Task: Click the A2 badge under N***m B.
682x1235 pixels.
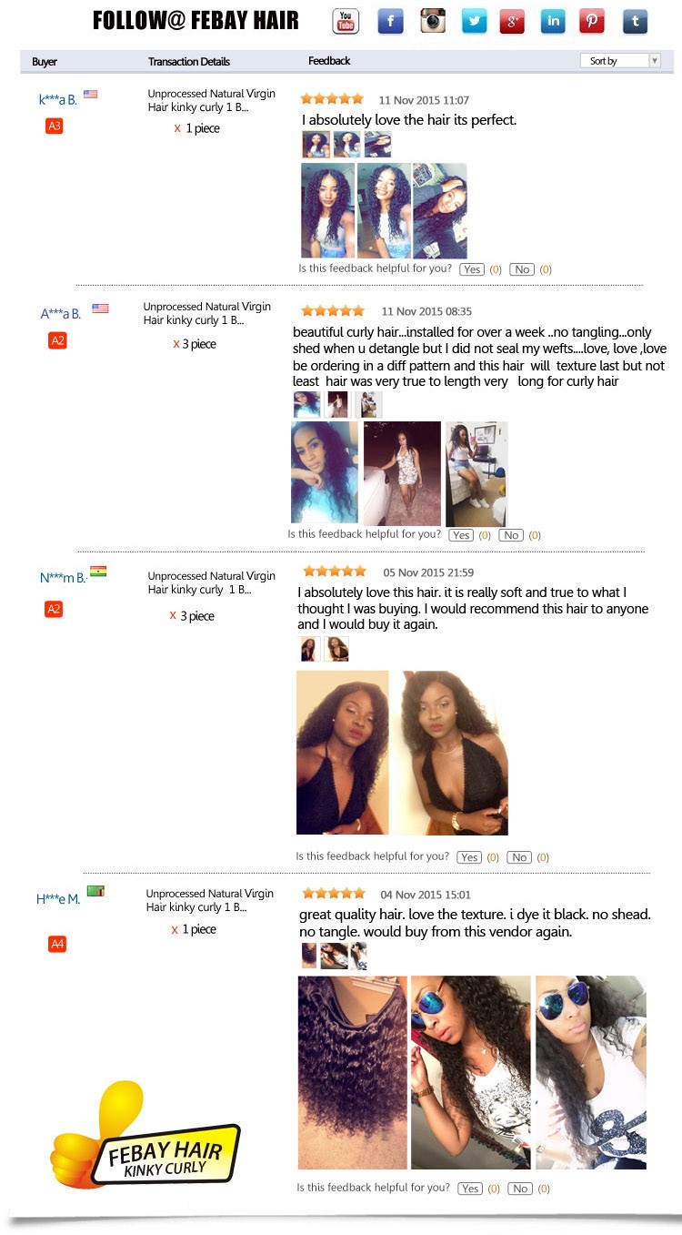Action: click(x=54, y=609)
